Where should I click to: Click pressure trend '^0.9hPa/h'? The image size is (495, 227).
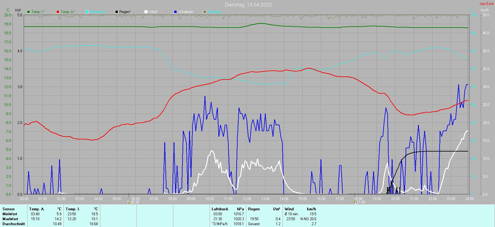click(220, 224)
